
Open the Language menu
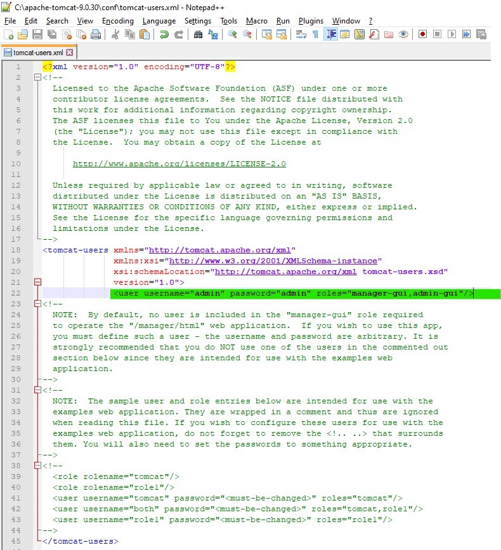click(x=159, y=21)
